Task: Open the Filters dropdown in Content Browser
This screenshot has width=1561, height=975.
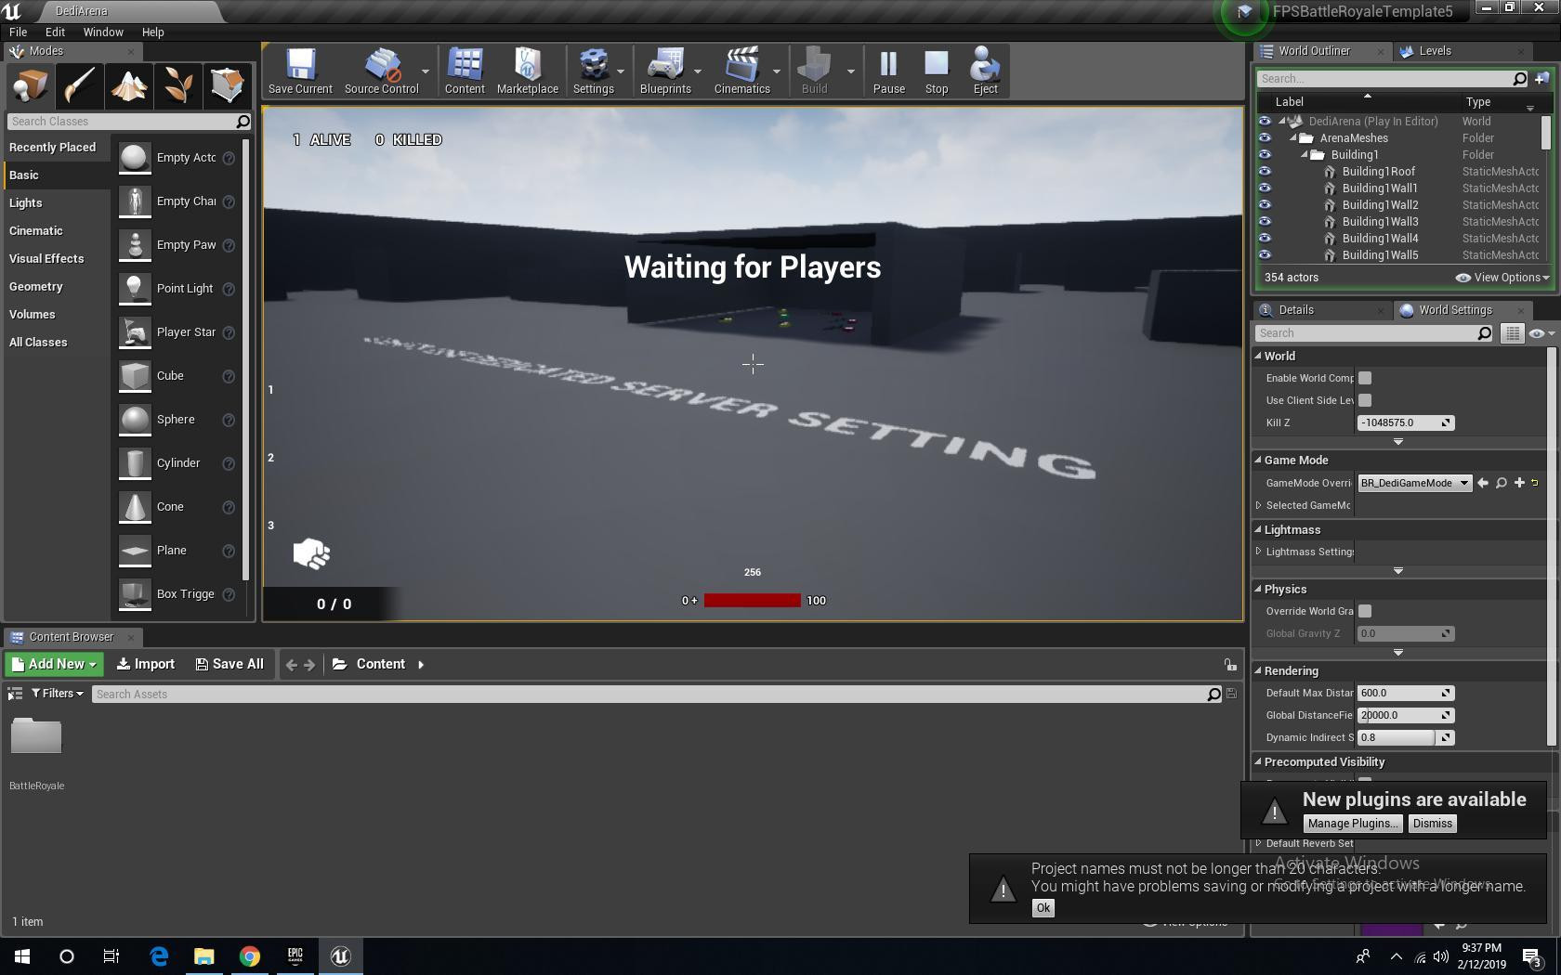Action: point(58,694)
